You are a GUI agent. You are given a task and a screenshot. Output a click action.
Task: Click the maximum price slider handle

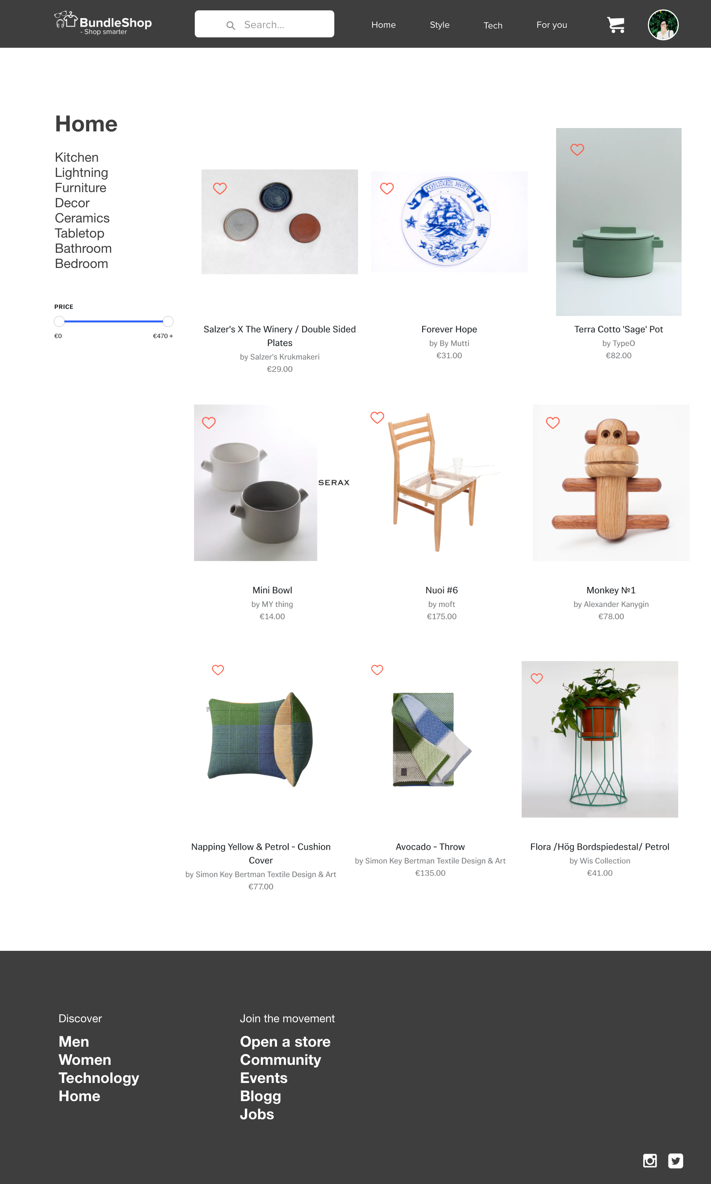168,321
